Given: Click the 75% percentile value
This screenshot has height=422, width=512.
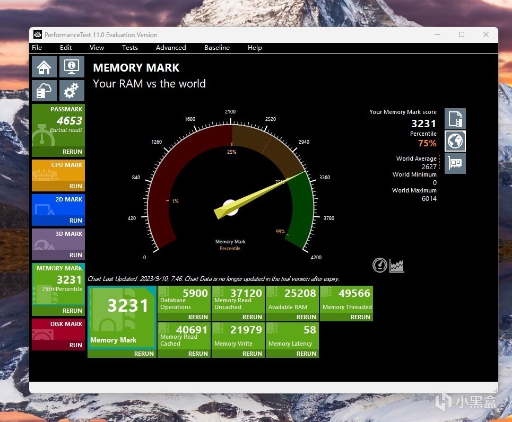Looking at the screenshot, I should click(x=427, y=143).
